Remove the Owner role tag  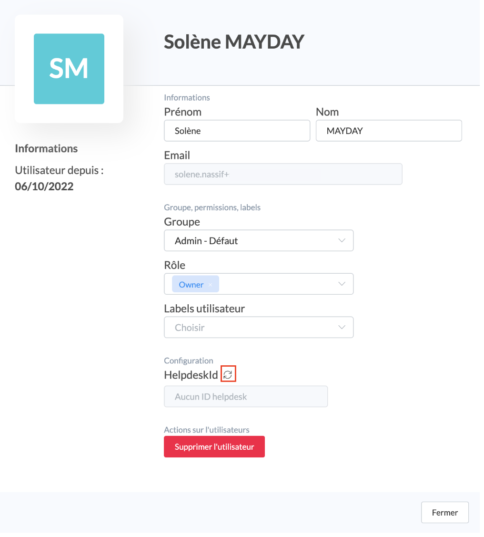point(211,285)
